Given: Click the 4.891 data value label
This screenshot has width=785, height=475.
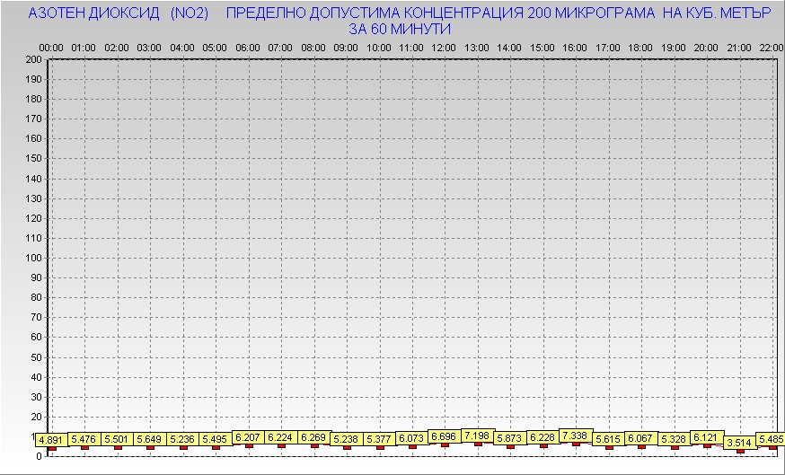Looking at the screenshot, I should pos(50,441).
